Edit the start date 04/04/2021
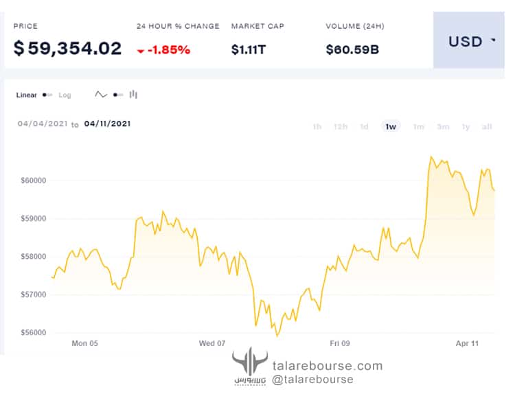The width and height of the screenshot is (515, 394). point(43,124)
